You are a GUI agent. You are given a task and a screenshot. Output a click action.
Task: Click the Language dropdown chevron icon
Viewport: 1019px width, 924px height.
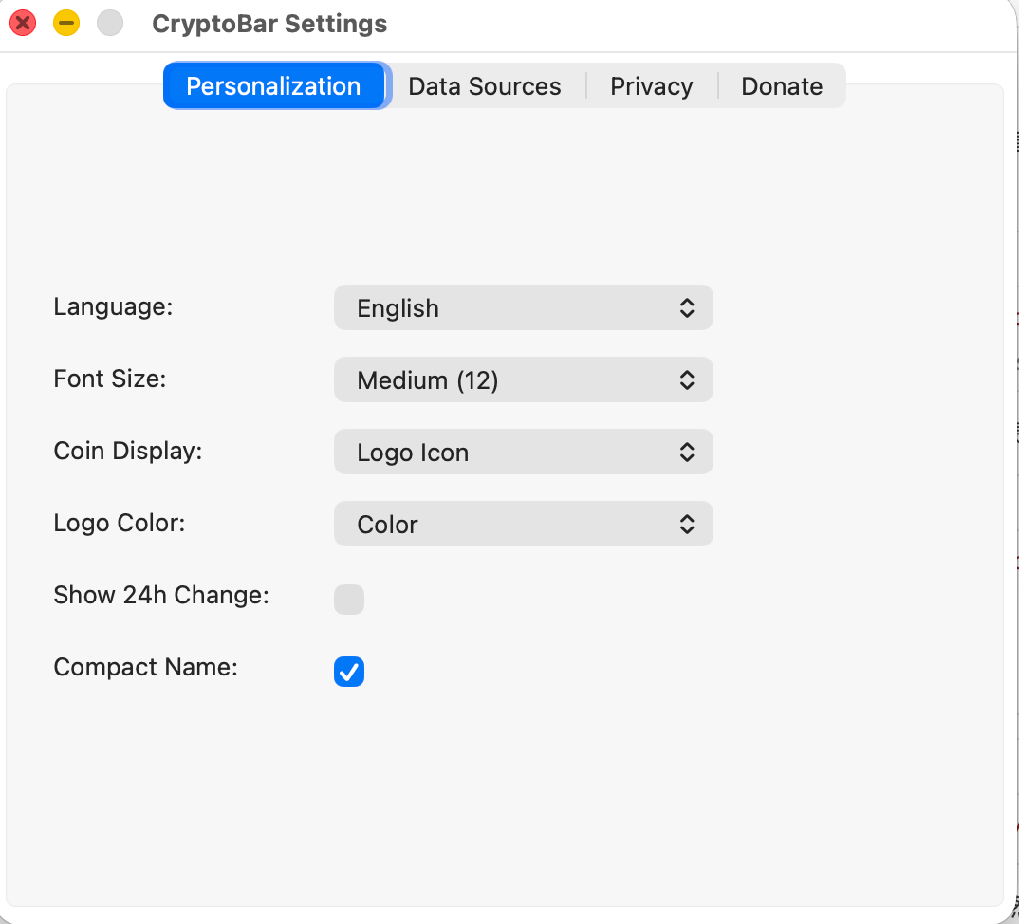point(686,307)
